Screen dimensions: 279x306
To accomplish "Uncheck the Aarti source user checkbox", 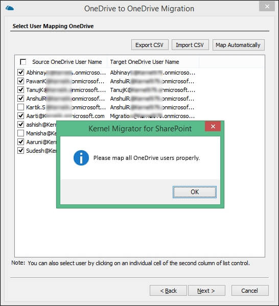I will click(x=21, y=116).
